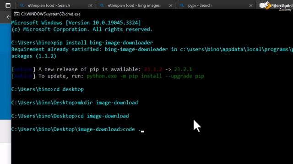Click the 'cd desktop' command line
The height and width of the screenshot is (164, 293).
[x=48, y=89]
